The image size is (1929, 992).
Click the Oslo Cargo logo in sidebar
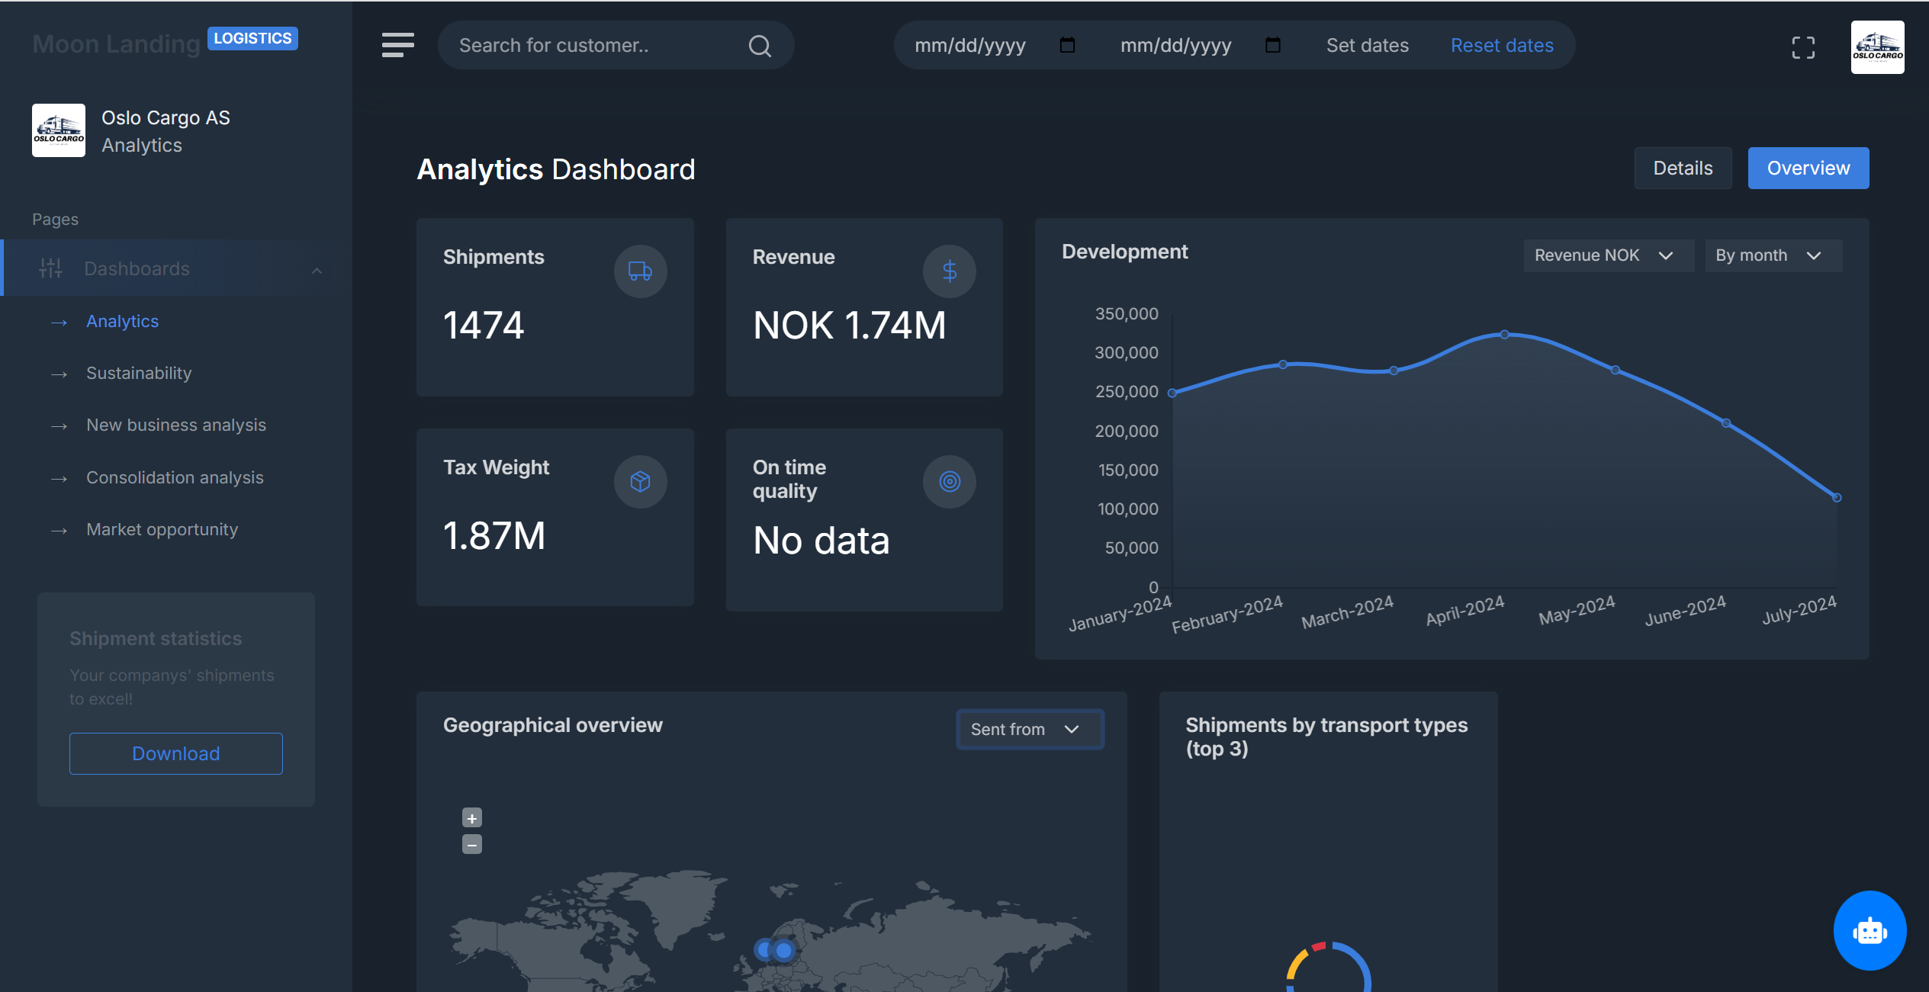59,130
